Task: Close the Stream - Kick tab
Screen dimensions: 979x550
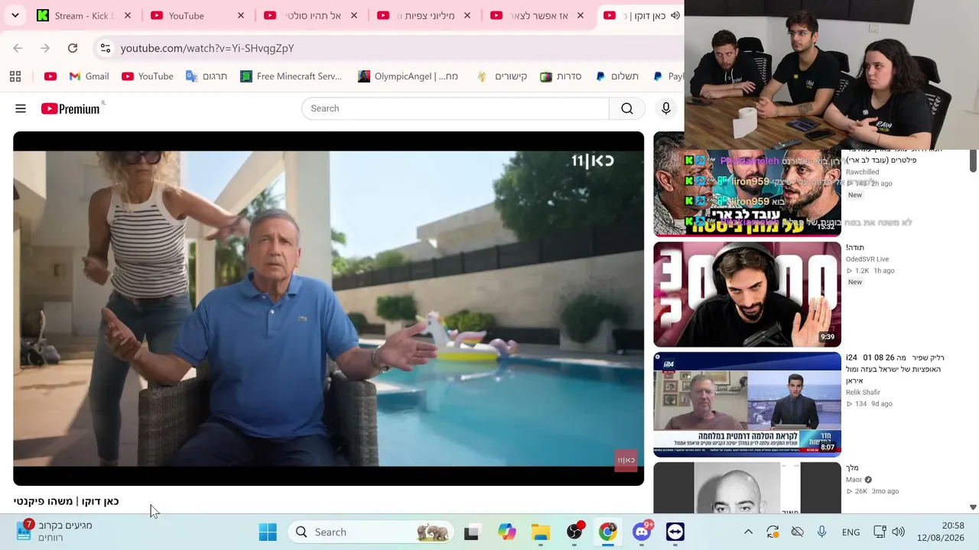Action: point(128,15)
